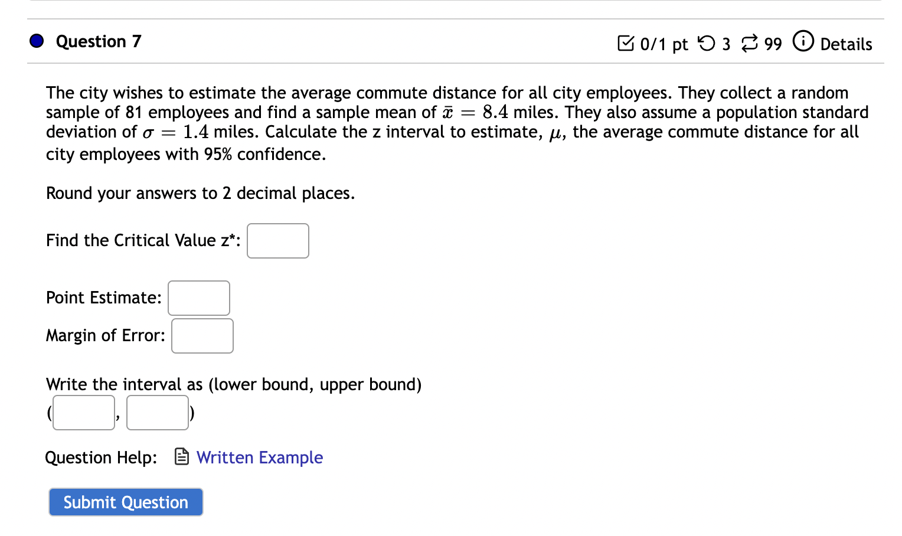This screenshot has width=902, height=536.
Task: Click the Point Estimate input field
Action: tap(198, 298)
